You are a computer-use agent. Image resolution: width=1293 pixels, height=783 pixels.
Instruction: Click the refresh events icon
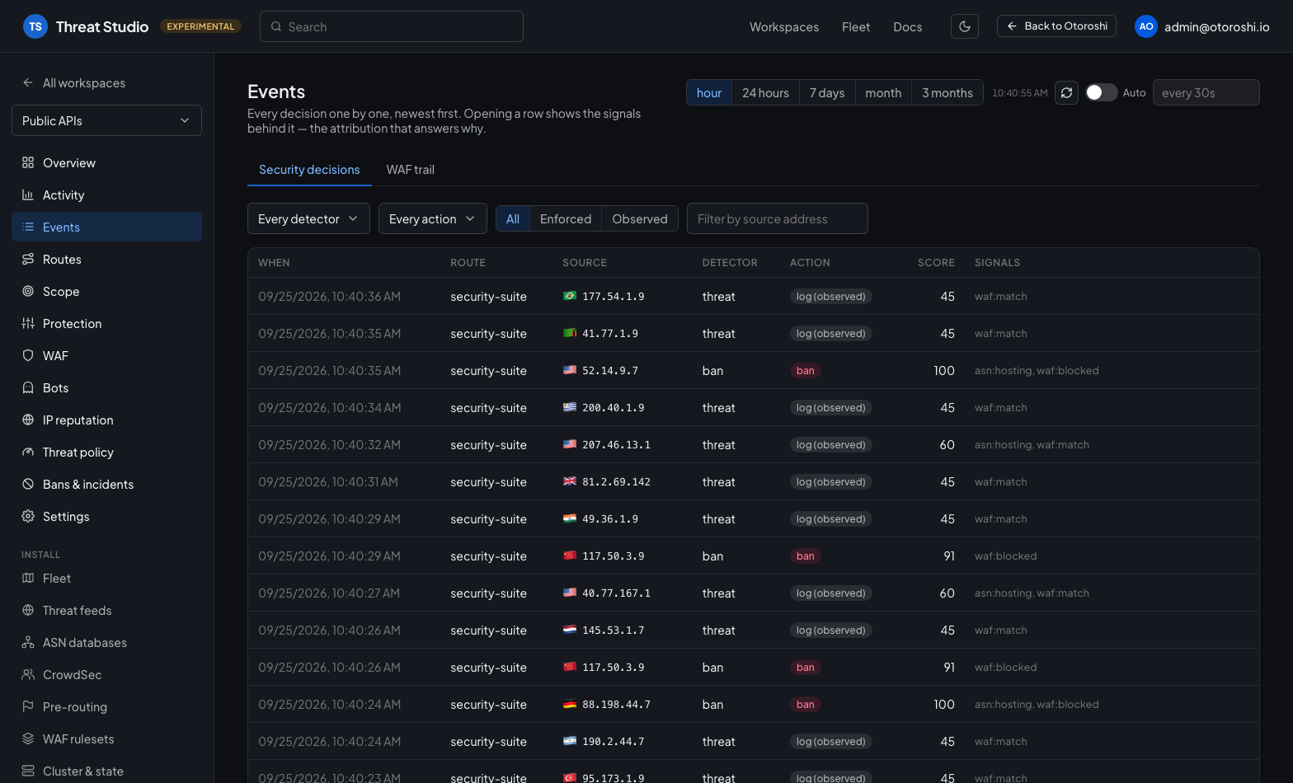tap(1066, 92)
